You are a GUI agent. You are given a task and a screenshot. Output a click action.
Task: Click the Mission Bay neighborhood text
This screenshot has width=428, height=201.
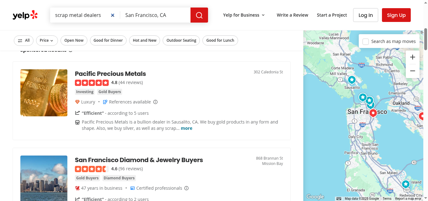(273, 164)
